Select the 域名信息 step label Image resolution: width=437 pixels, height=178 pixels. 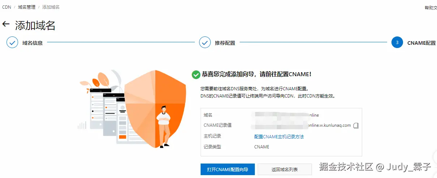[33, 43]
